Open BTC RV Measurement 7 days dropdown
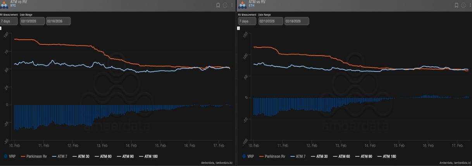Screen dimensions: 472x166 pyautogui.click(x=9, y=21)
